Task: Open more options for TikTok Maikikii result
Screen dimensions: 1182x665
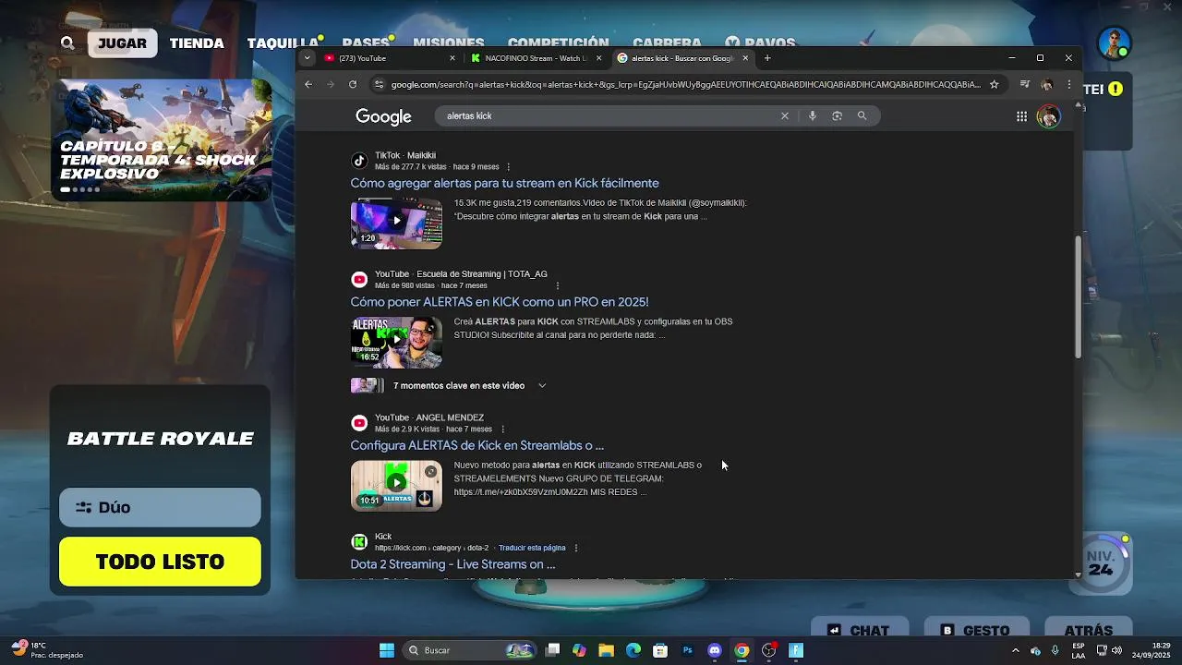Action: pyautogui.click(x=509, y=167)
